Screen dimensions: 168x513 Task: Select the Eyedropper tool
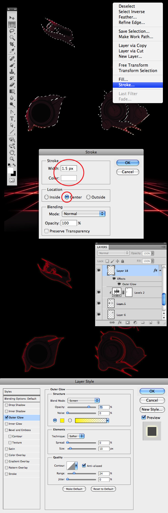click(12, 50)
